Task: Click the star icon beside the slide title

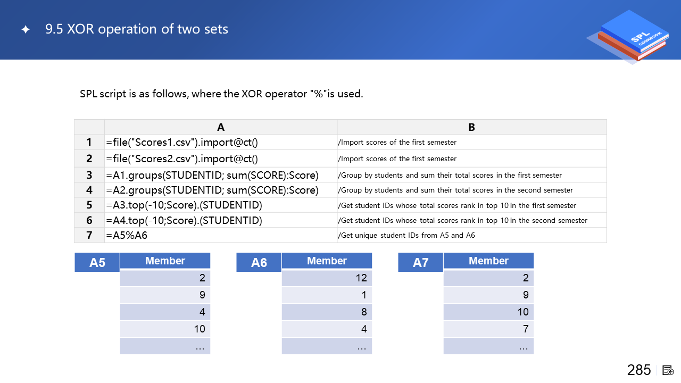Action: click(26, 29)
